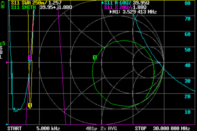Click the 80 value on right scale
This screenshot has height=131, width=197.
point(187,3)
